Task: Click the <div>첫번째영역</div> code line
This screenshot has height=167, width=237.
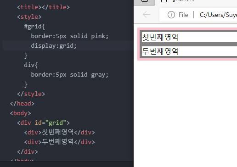Action: click(x=59, y=132)
